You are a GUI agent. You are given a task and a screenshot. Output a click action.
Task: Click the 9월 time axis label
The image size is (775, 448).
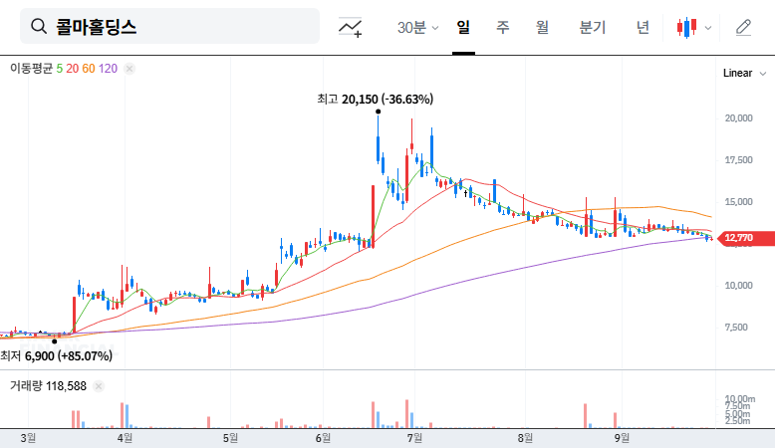tap(622, 438)
